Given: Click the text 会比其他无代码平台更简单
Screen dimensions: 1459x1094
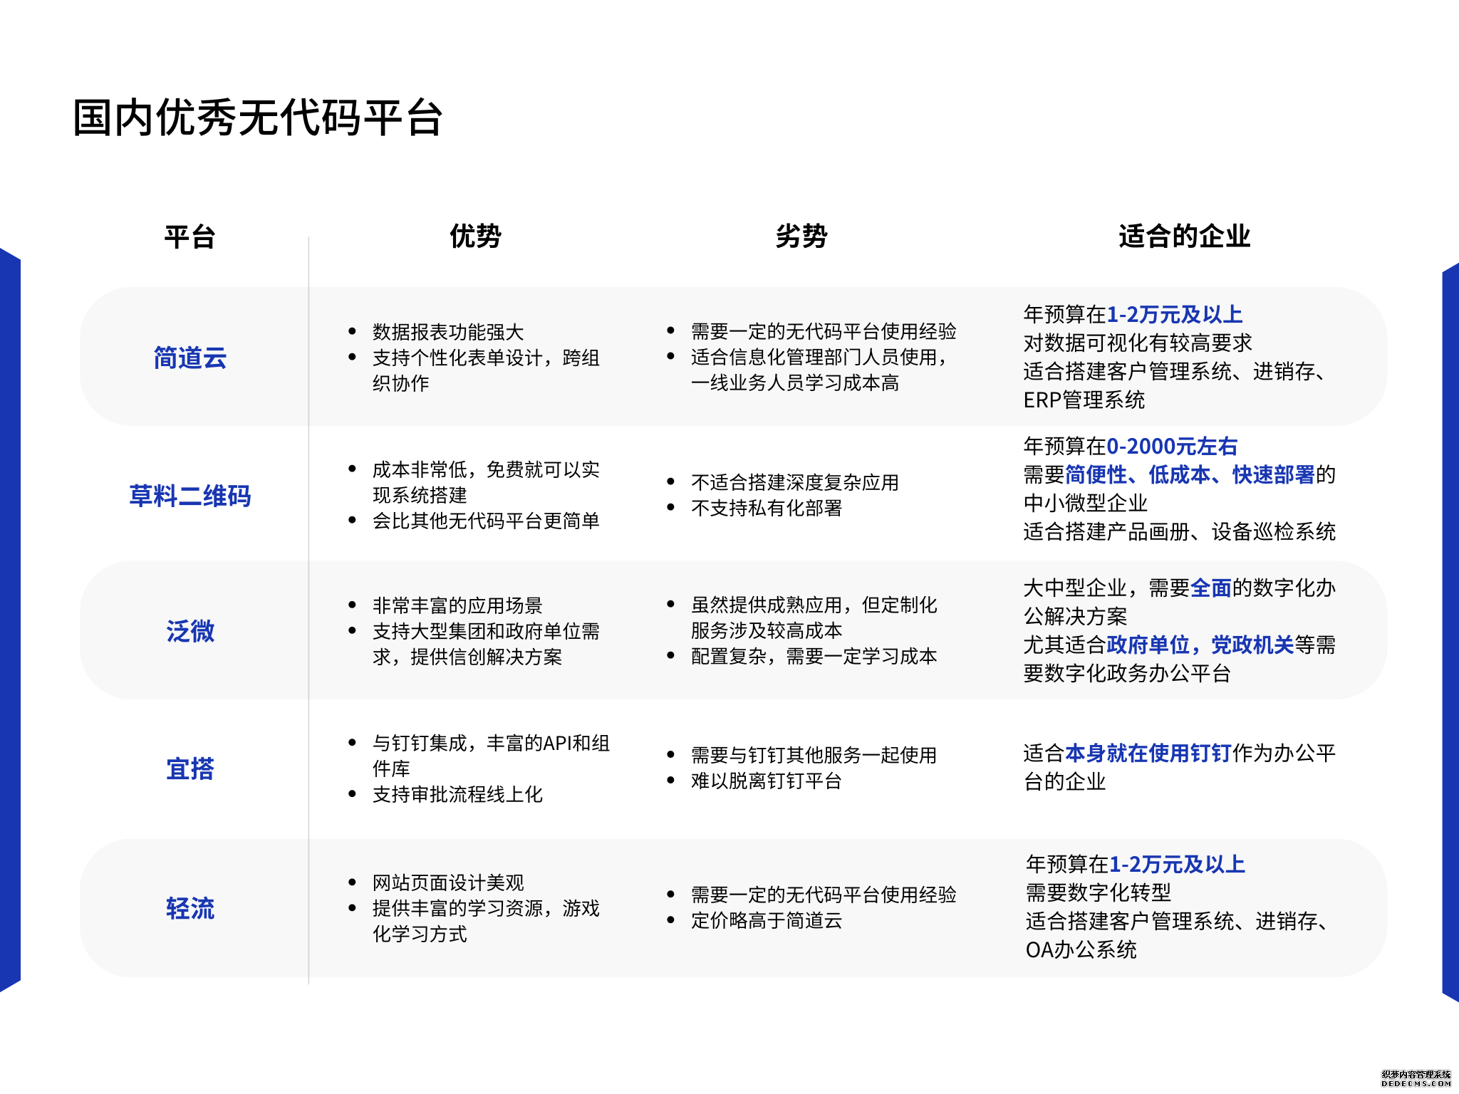Looking at the screenshot, I should pyautogui.click(x=486, y=521).
